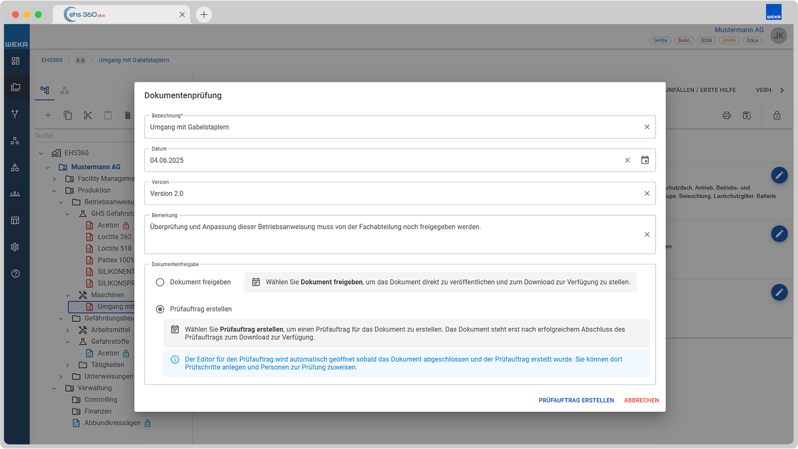Viewport: 798px width, 449px height.
Task: Open the people groups sidebar icon
Action: pos(15,194)
